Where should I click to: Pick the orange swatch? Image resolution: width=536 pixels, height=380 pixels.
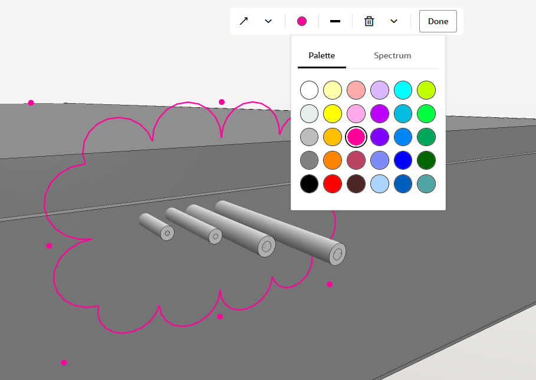tap(333, 160)
